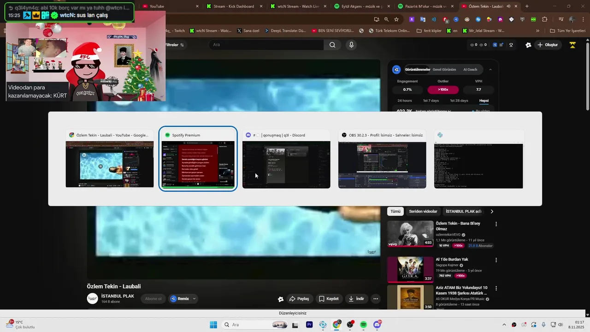Focus the YouTube 'Ara' search field

266,45
